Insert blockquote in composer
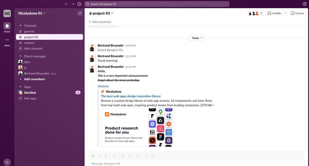Viewport: 309px width, 166px height. 138,156
